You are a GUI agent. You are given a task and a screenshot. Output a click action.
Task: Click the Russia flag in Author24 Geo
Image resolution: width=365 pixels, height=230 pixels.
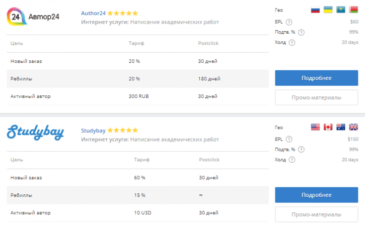[x=315, y=10]
